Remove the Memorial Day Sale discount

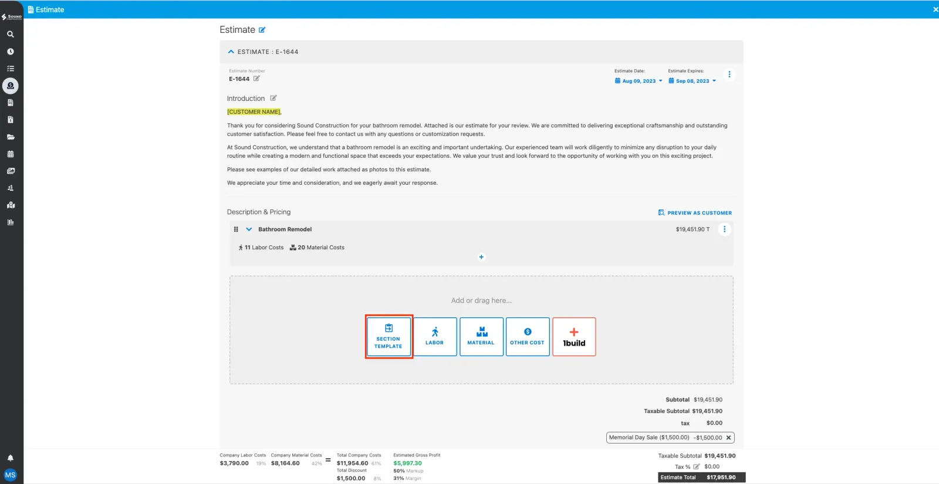728,438
